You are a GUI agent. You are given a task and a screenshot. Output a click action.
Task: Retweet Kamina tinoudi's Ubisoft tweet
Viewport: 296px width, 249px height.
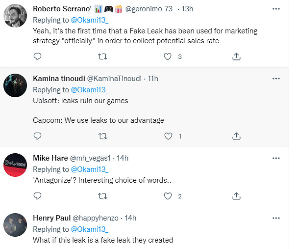click(102, 136)
